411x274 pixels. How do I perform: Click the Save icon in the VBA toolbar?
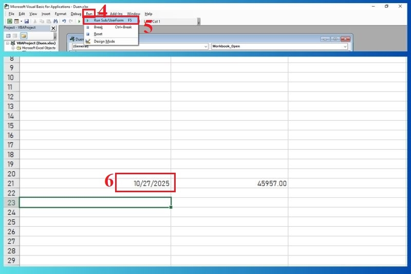tap(27, 21)
